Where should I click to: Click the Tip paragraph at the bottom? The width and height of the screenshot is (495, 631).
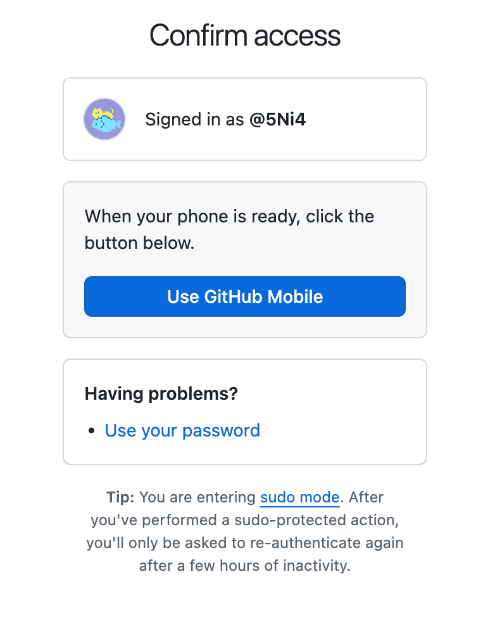click(245, 531)
